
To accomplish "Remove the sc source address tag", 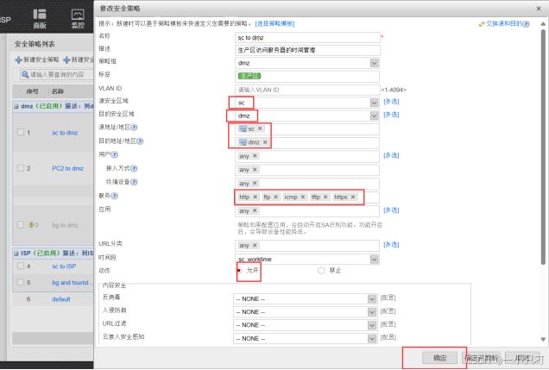I will (260, 129).
